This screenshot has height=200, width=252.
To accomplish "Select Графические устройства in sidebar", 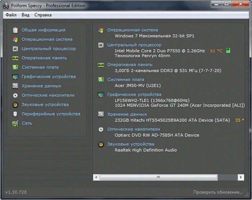I will (49, 76).
